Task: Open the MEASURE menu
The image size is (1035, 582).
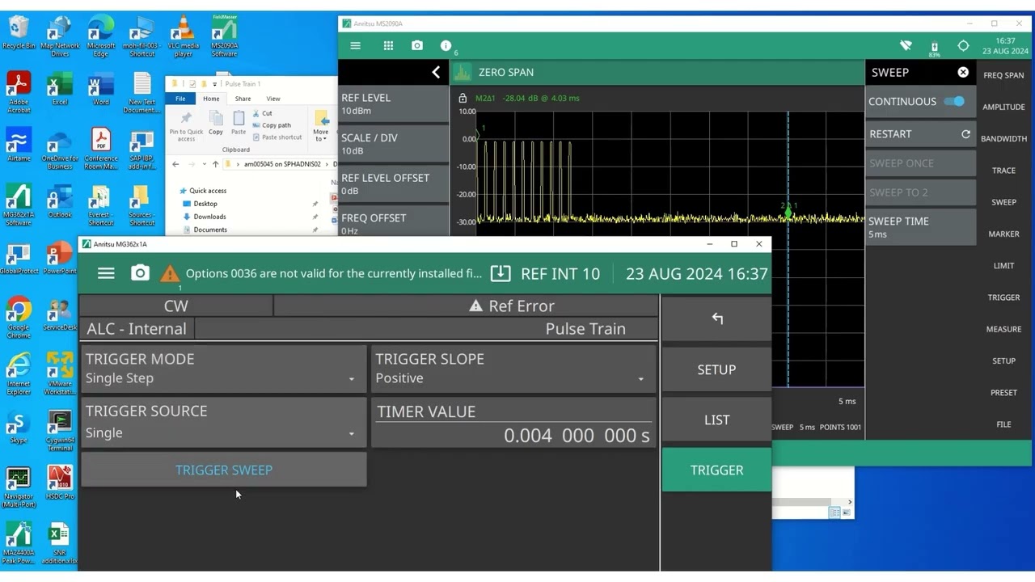Action: 1003,329
